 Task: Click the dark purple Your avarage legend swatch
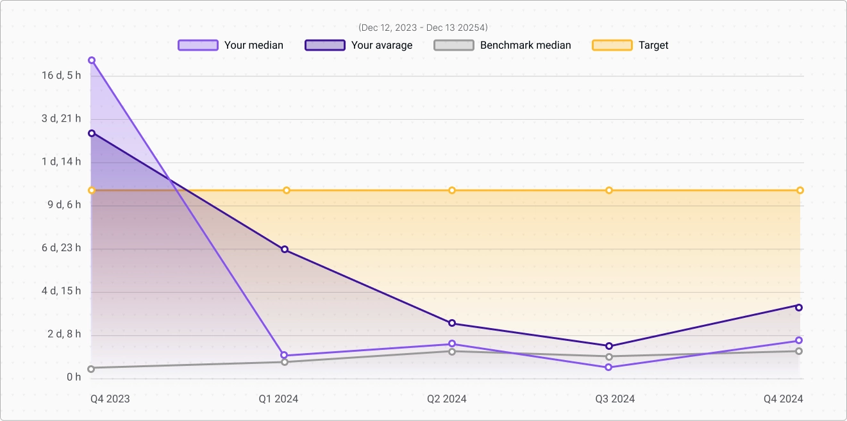click(325, 45)
